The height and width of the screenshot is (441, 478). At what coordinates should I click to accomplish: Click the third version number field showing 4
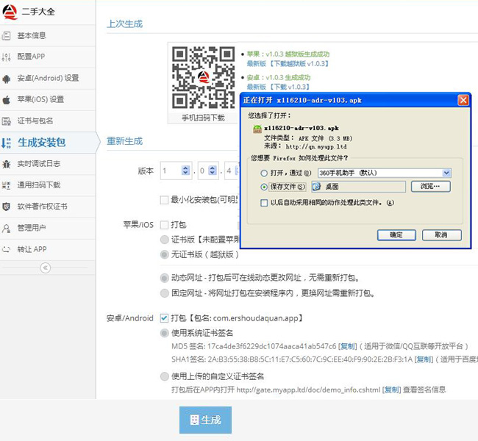tap(232, 171)
